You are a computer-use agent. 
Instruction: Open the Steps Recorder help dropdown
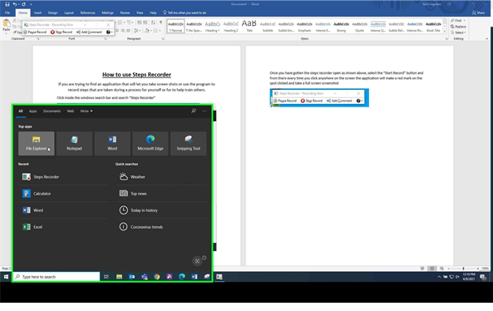[x=109, y=32]
